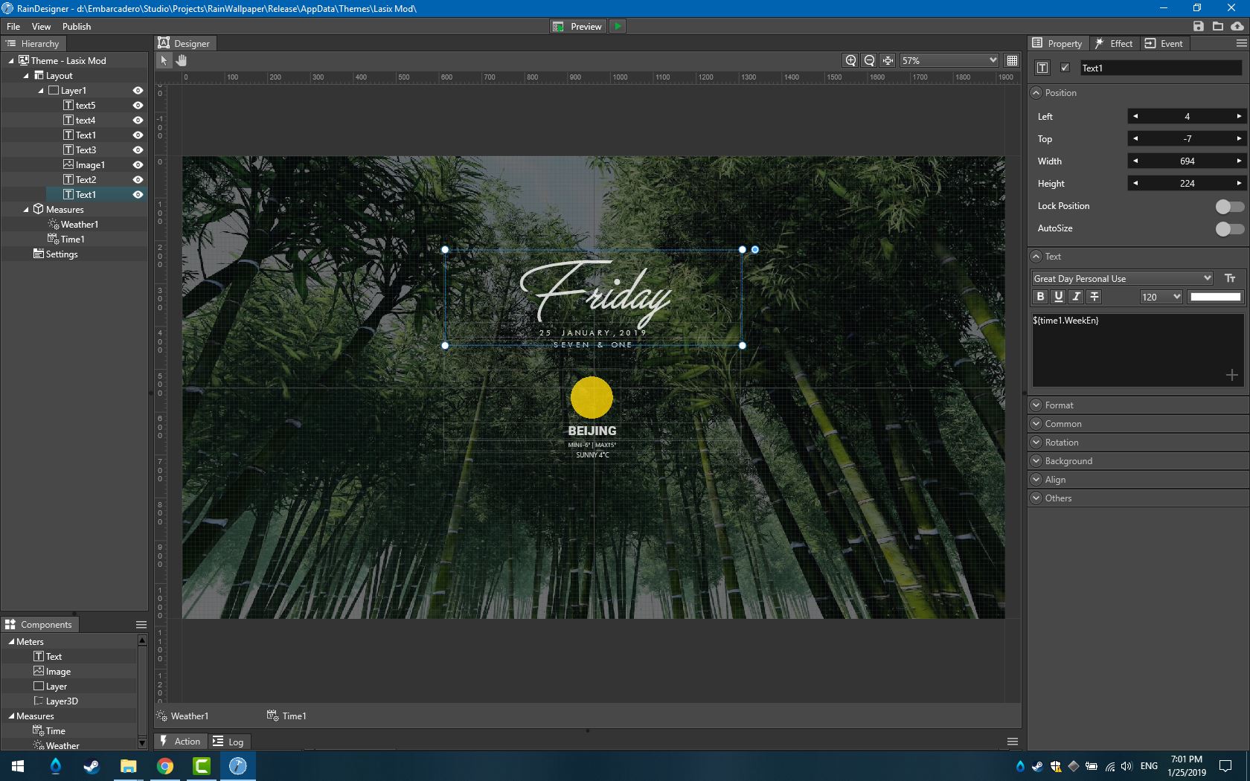Open the Publish menu
The height and width of the screenshot is (781, 1250).
tap(76, 26)
